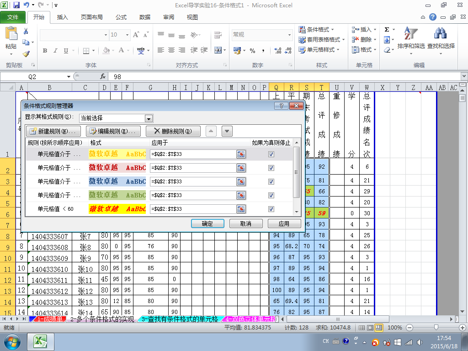
Task: Click the Undo arrow icon
Action: pos(26,5)
